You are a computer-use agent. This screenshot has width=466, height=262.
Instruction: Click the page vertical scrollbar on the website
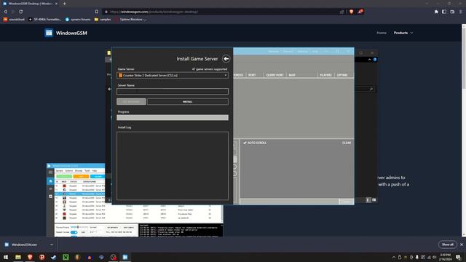point(464,58)
